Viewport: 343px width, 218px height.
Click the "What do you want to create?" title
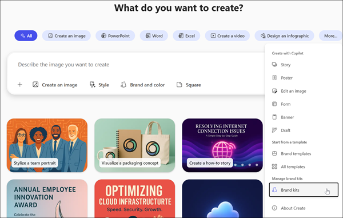tap(178, 8)
